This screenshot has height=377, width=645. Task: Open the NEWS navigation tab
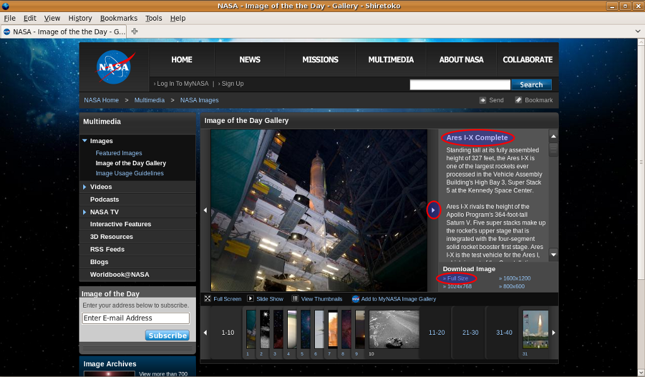click(249, 60)
